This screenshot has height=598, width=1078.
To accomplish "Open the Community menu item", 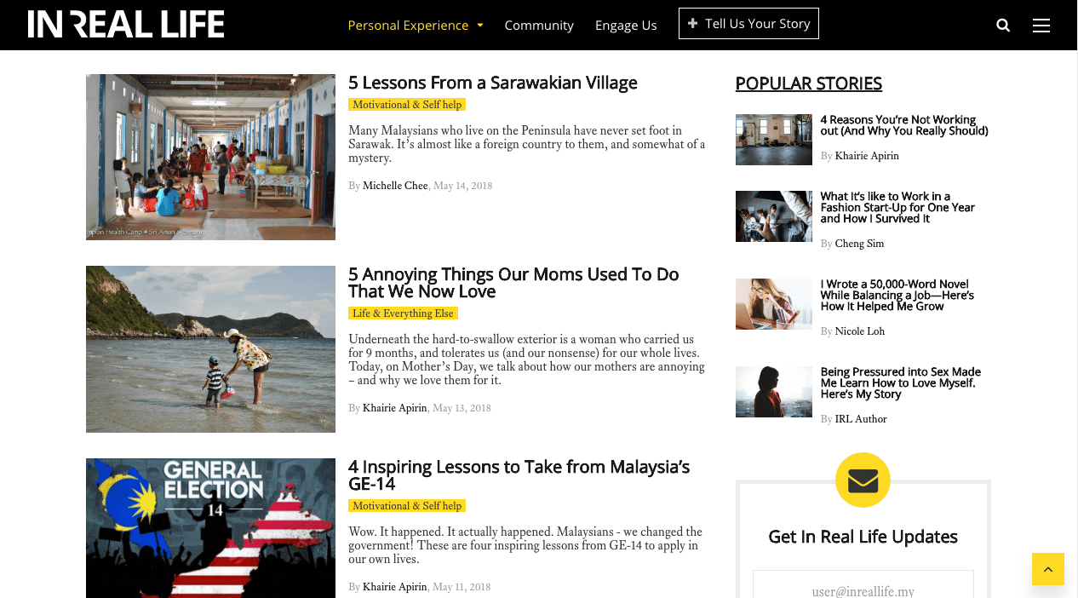I will (x=539, y=26).
